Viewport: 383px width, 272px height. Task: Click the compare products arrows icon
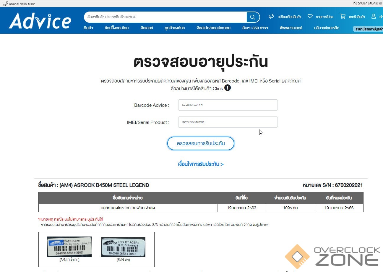[271, 17]
